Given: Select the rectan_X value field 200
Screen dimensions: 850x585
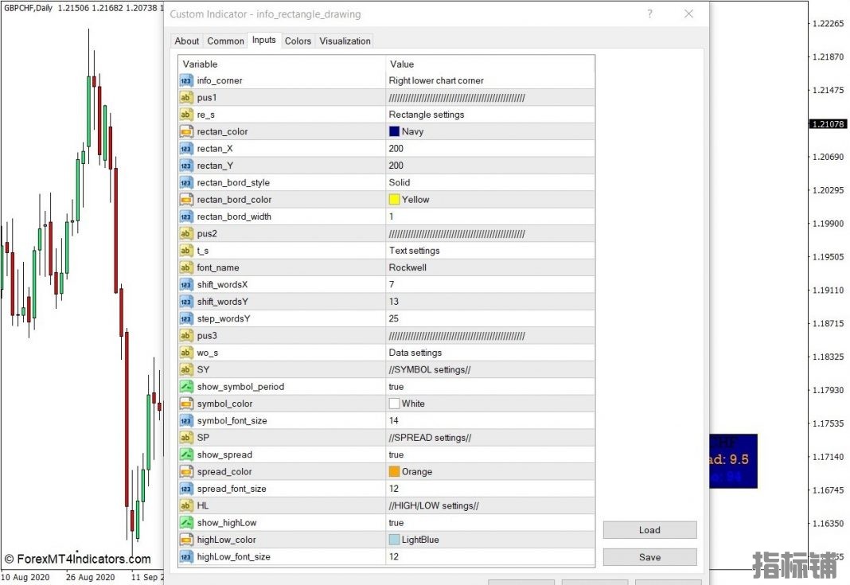Looking at the screenshot, I should point(489,149).
